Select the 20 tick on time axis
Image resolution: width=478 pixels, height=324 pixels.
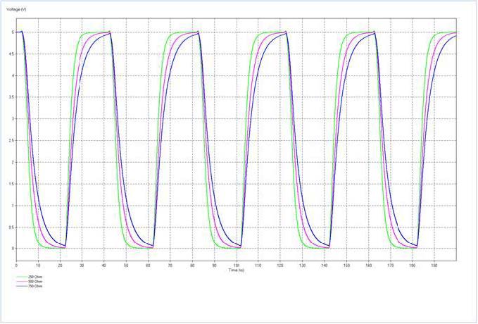point(60,265)
